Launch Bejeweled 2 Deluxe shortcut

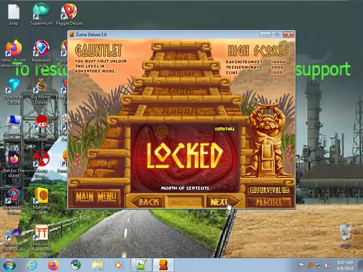14,201
